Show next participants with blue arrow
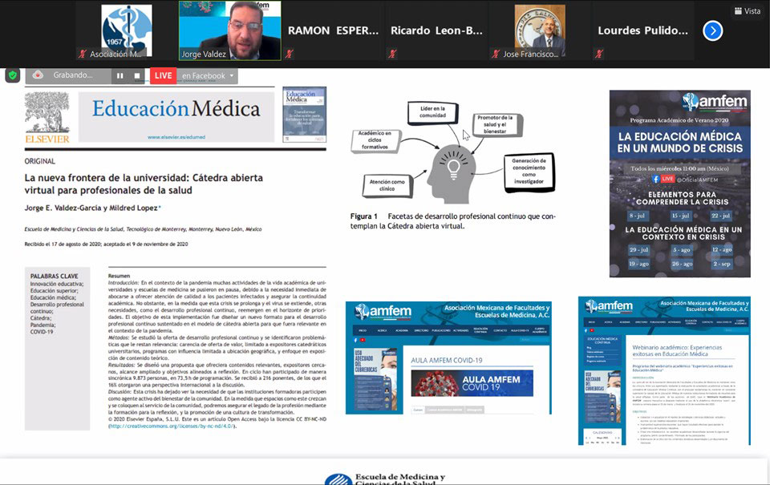Screen dimensions: 770x485 (712, 30)
